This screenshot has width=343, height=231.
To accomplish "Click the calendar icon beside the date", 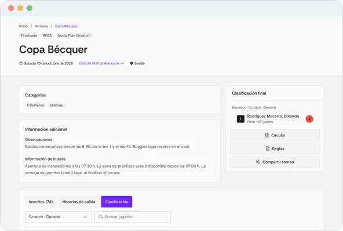I will tap(21, 63).
